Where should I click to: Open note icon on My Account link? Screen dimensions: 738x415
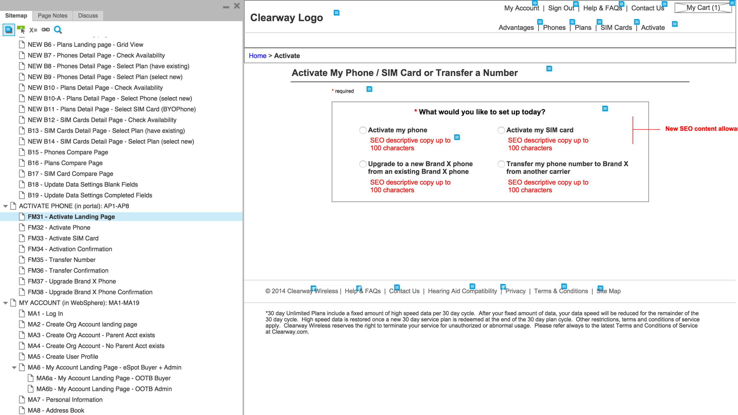535,3
